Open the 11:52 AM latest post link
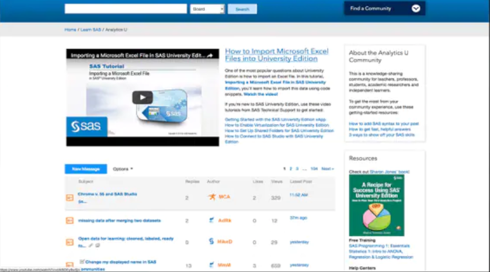This screenshot has width=490, height=272. [298, 195]
